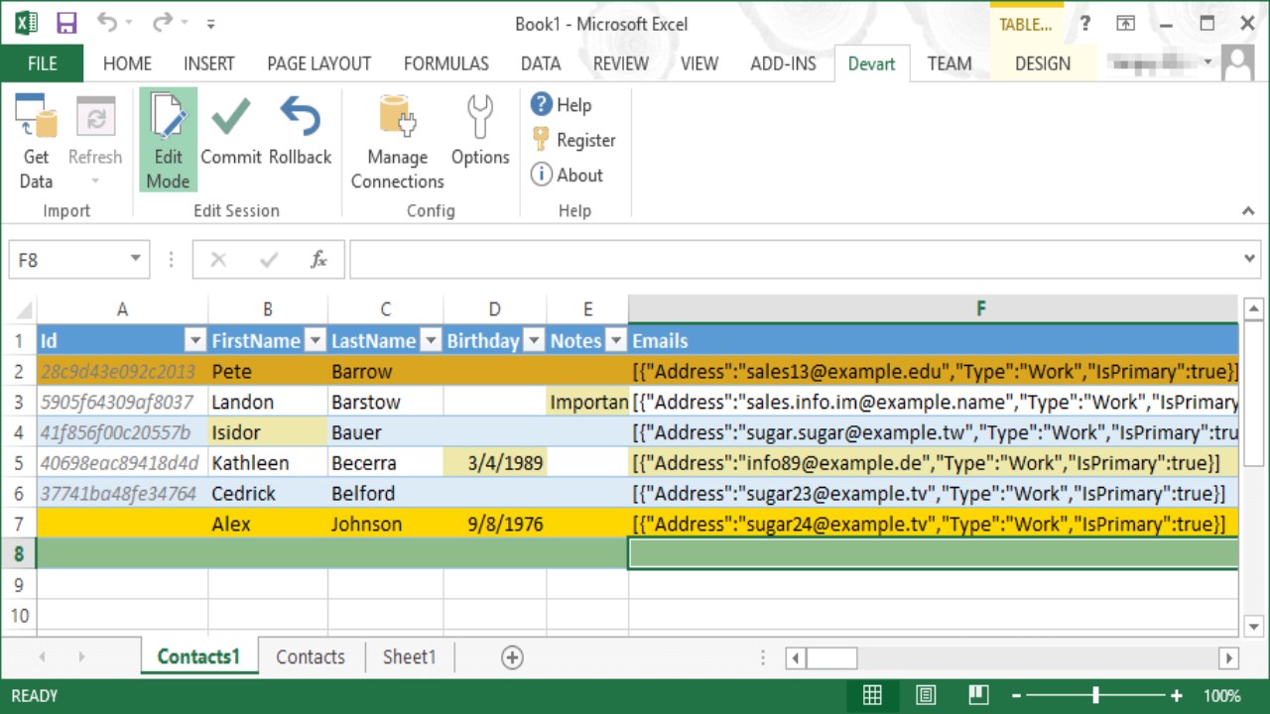Click the zoom slider handle
Screen dimensions: 1270x714
(x=1095, y=695)
